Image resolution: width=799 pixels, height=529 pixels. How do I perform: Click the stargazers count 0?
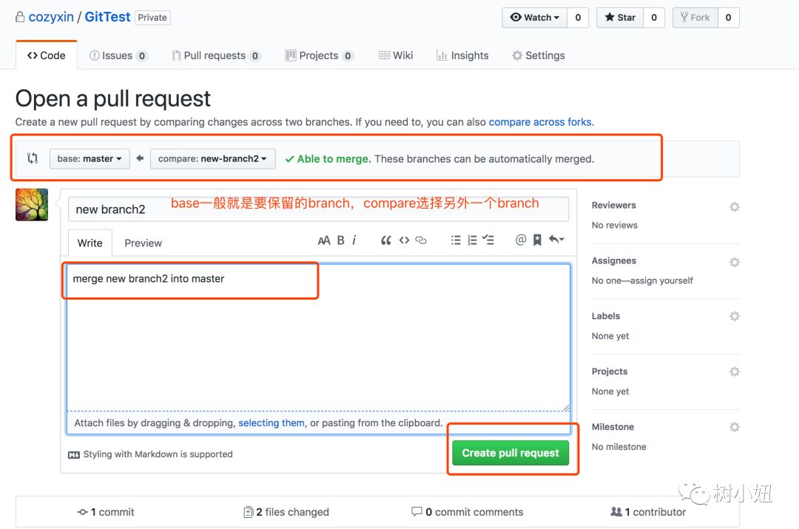click(x=654, y=17)
